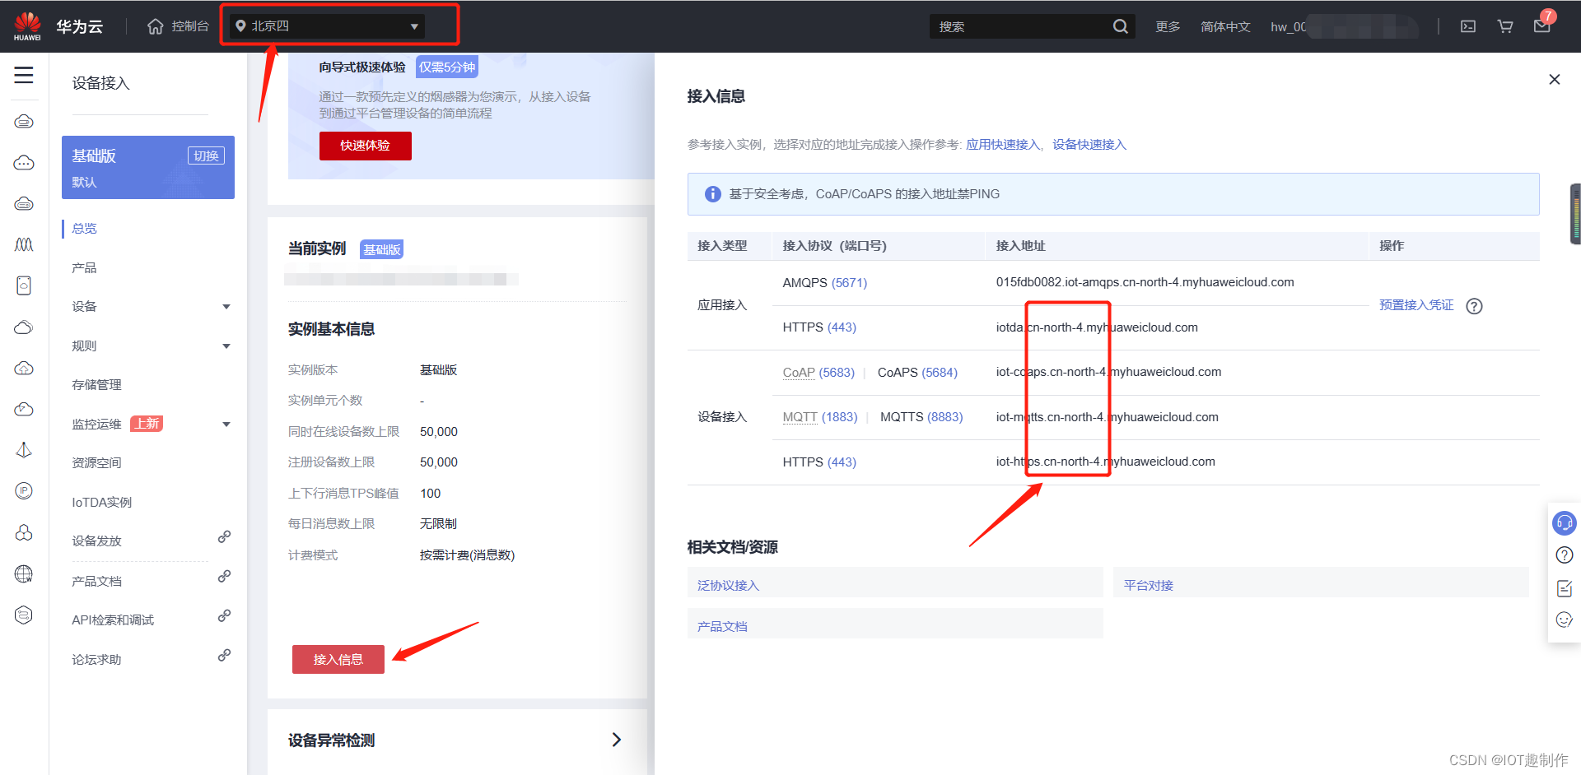Open 资源空间 in the side menu
Screen dimensions: 1581x775
pos(96,463)
